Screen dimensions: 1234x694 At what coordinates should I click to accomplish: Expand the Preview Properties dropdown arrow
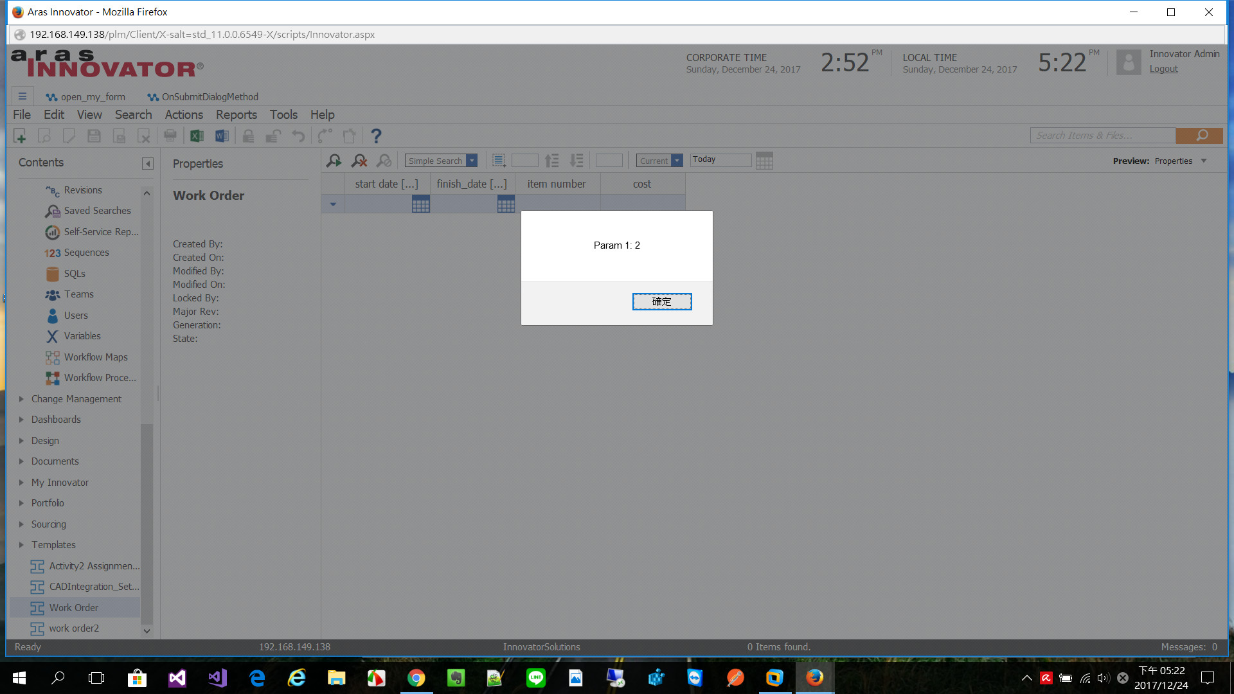click(x=1204, y=161)
